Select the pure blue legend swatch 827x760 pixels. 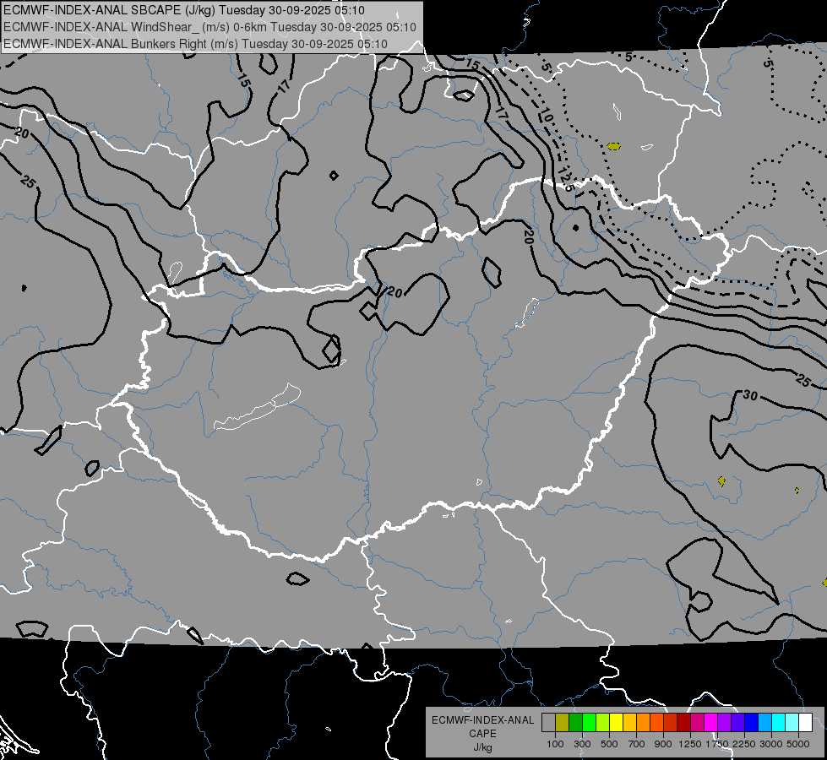point(751,723)
